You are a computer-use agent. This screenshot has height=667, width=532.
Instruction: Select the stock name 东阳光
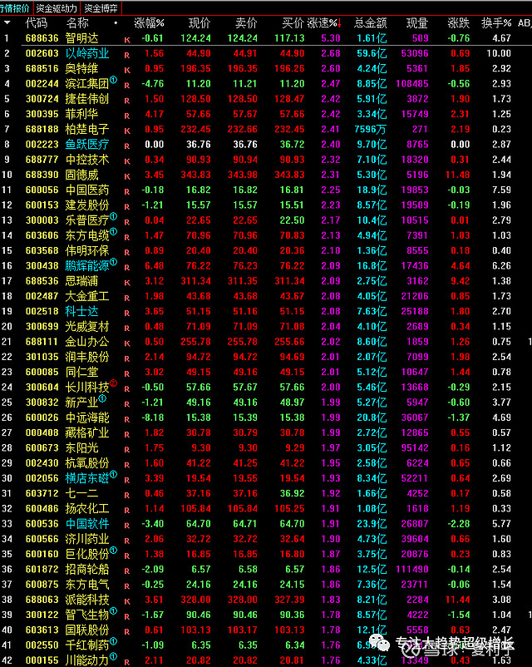(x=81, y=448)
